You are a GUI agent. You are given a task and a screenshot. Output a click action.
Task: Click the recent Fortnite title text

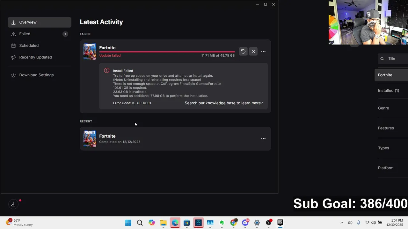pyautogui.click(x=107, y=136)
